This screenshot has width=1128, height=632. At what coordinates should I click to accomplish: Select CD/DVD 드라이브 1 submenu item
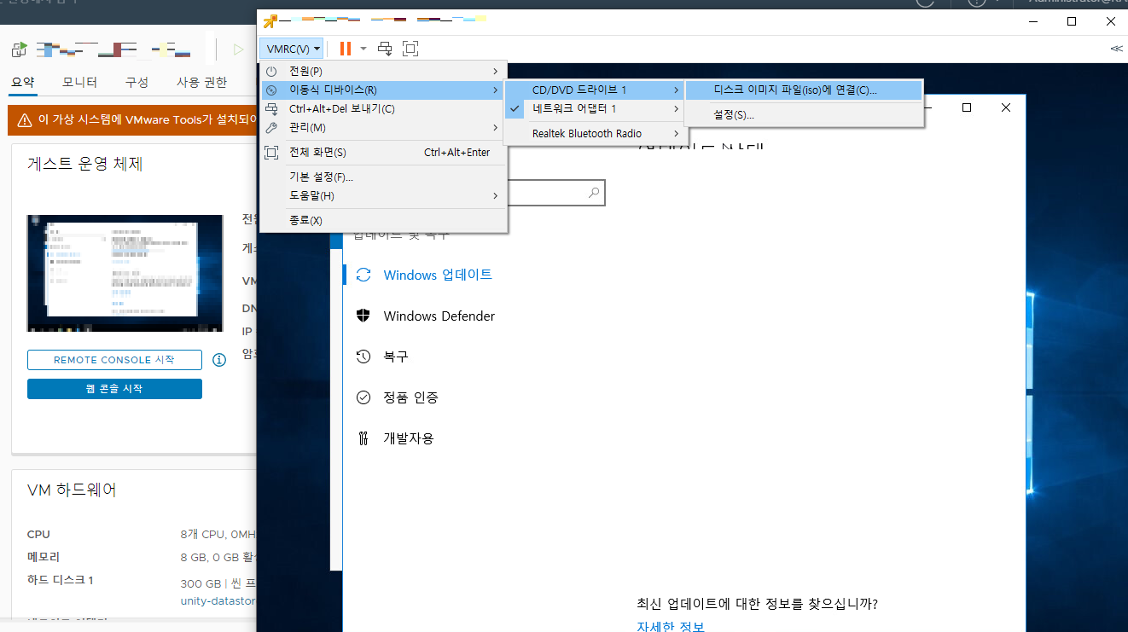tap(595, 90)
